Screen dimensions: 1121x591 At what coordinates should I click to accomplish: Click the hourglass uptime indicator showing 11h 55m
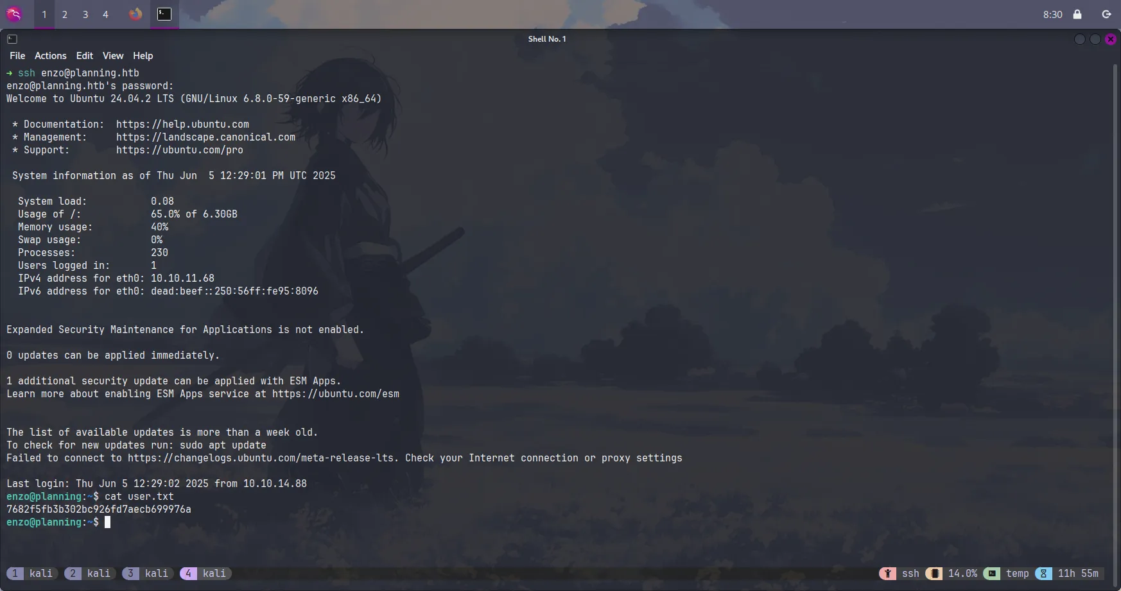[1068, 573]
